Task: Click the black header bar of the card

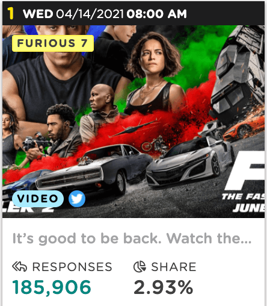Action: (x=133, y=13)
